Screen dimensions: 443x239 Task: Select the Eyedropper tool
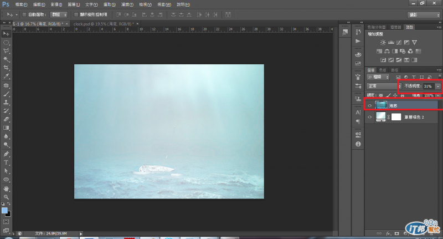coord(6,76)
